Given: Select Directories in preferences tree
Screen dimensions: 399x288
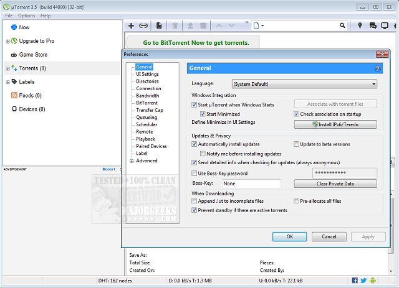Looking at the screenshot, I should pos(147,81).
